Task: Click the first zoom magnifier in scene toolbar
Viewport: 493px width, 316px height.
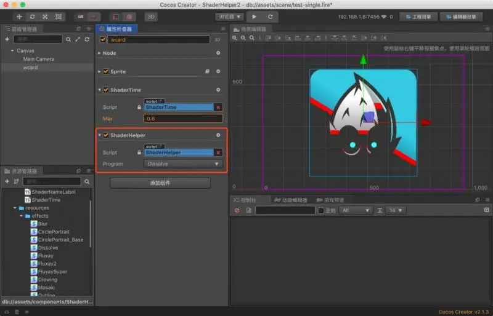Action: [235, 38]
